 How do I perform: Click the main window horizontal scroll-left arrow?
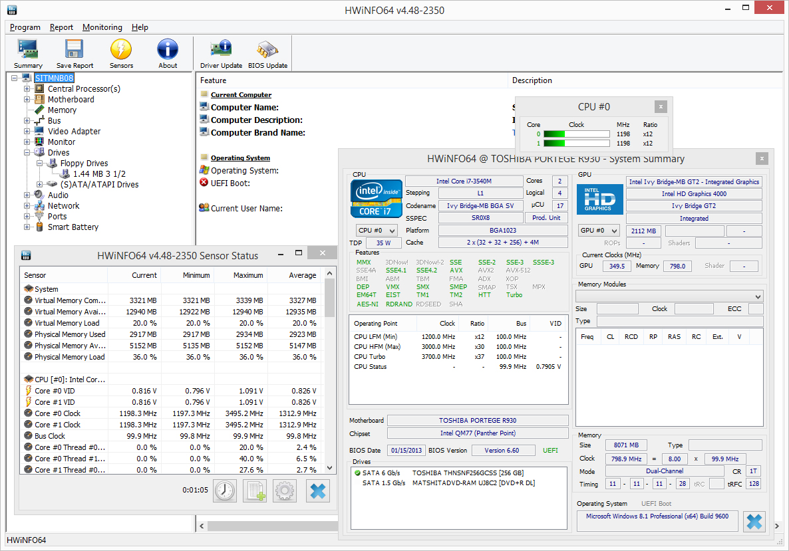[202, 526]
